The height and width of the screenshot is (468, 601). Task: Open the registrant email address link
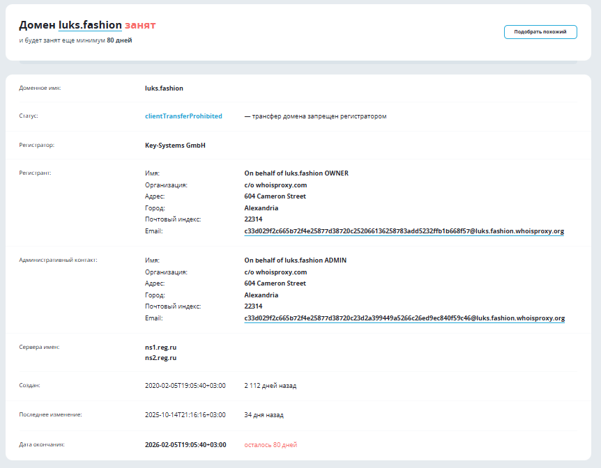point(404,231)
